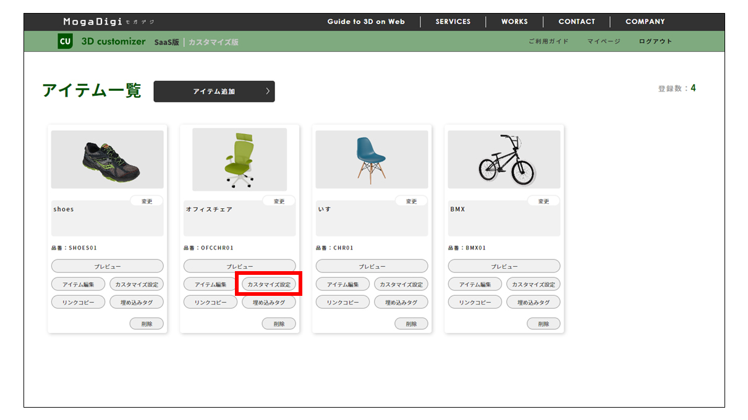Click 削除 button on BMX card
The height and width of the screenshot is (420, 748).
(543, 324)
